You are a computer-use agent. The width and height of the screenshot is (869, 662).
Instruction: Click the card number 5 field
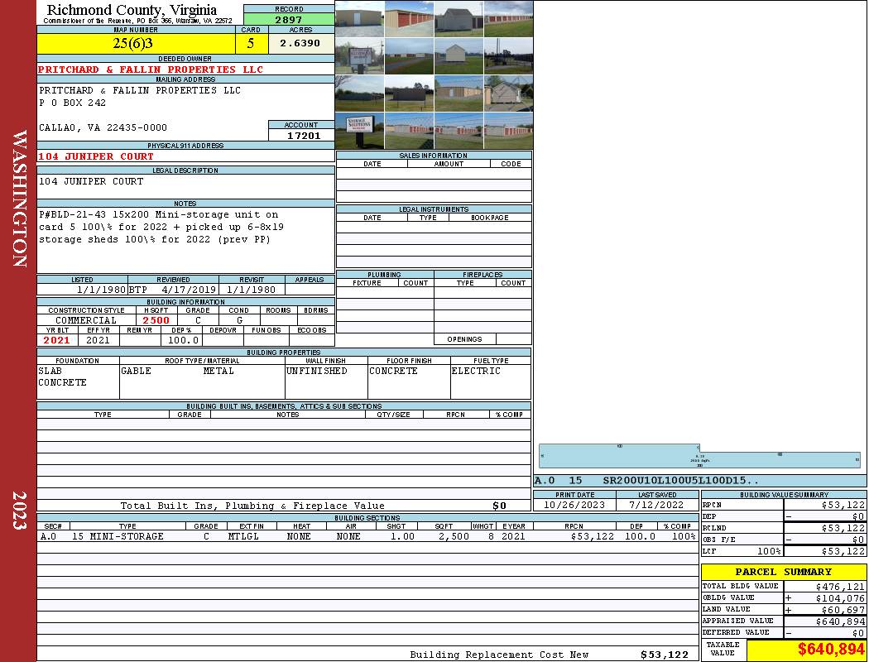pyautogui.click(x=251, y=43)
